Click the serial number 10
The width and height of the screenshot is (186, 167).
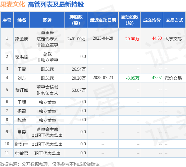tap(7, 144)
